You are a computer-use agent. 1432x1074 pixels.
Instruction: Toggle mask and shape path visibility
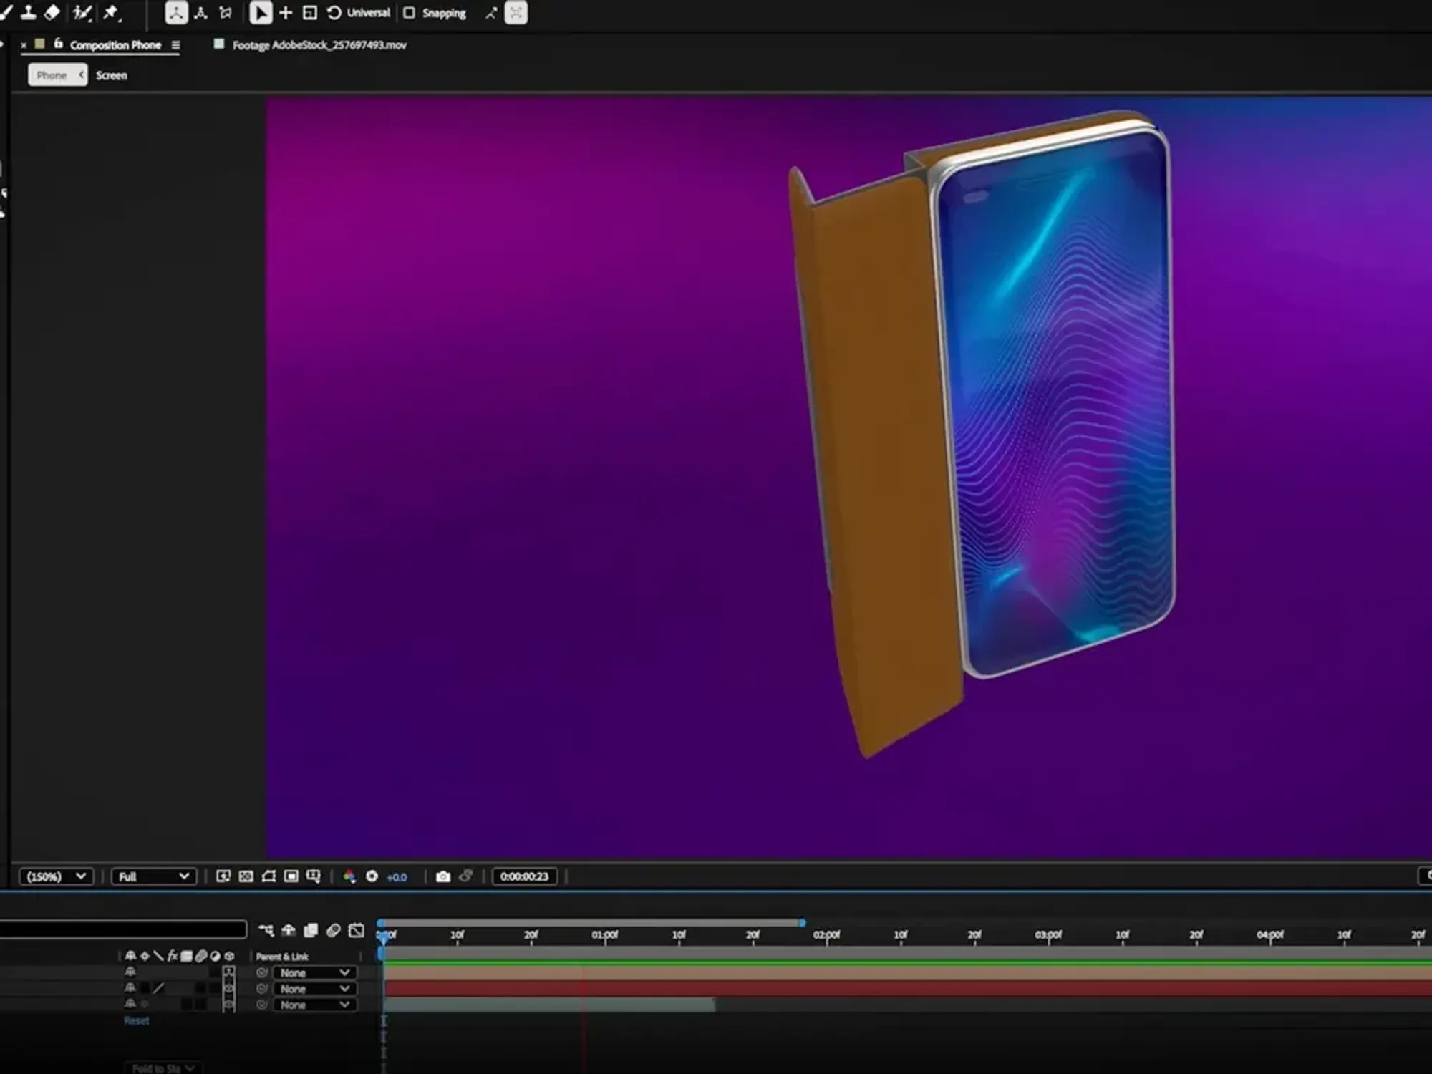pos(268,876)
